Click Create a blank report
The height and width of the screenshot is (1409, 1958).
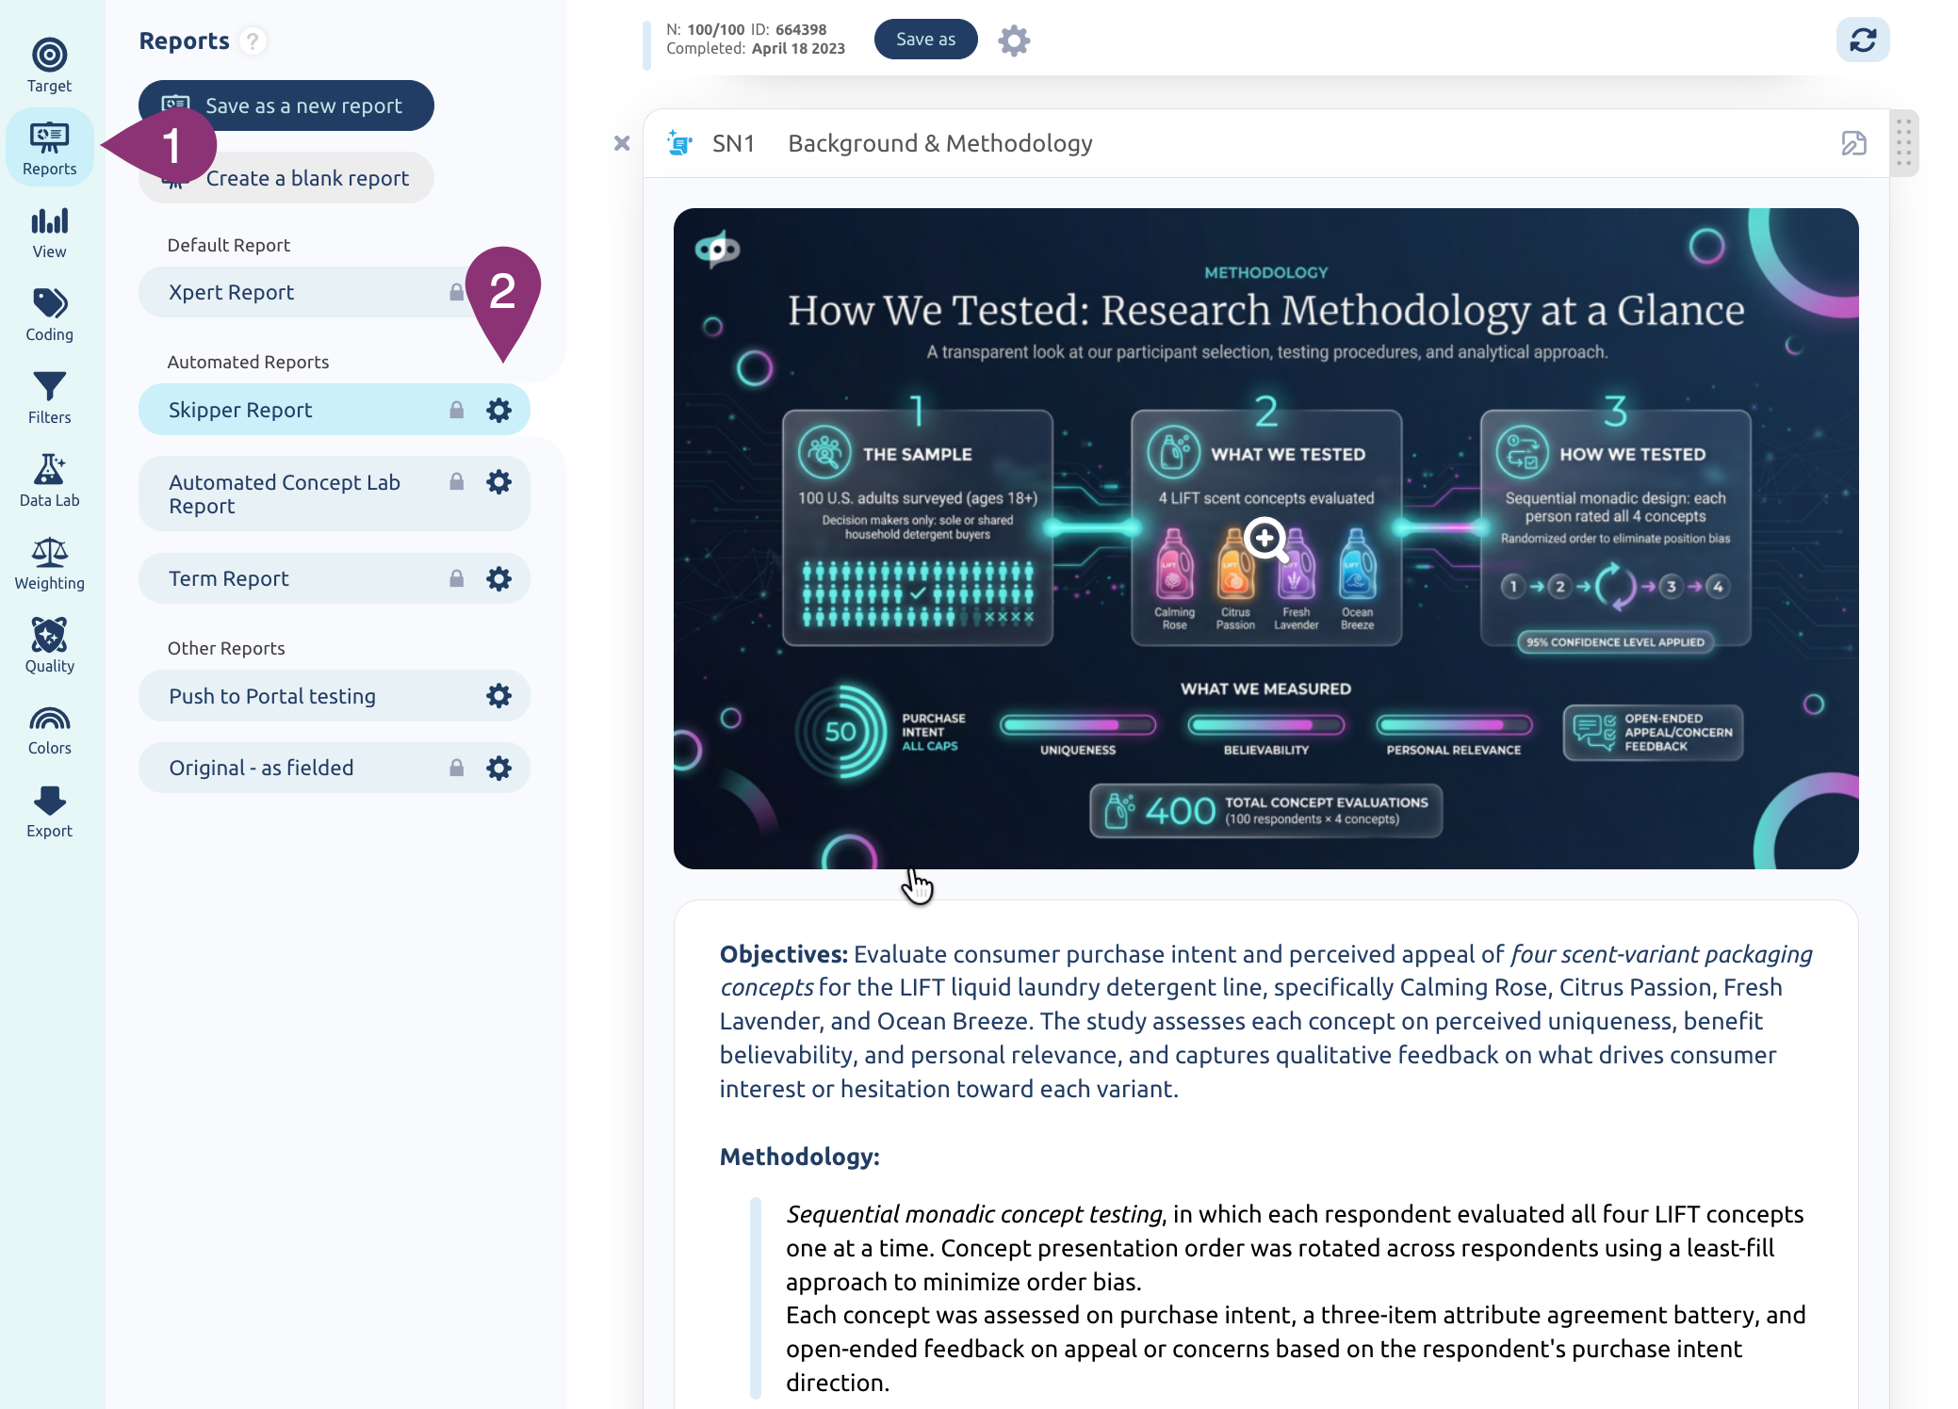tap(286, 178)
